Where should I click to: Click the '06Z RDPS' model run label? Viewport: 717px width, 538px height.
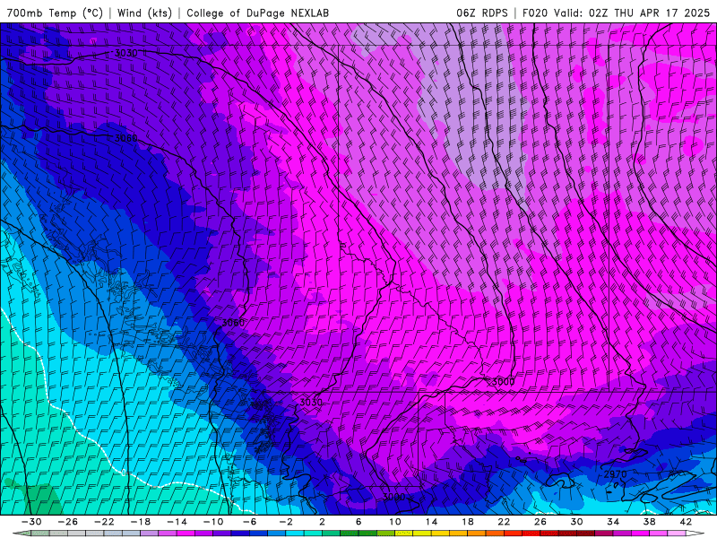coord(482,13)
